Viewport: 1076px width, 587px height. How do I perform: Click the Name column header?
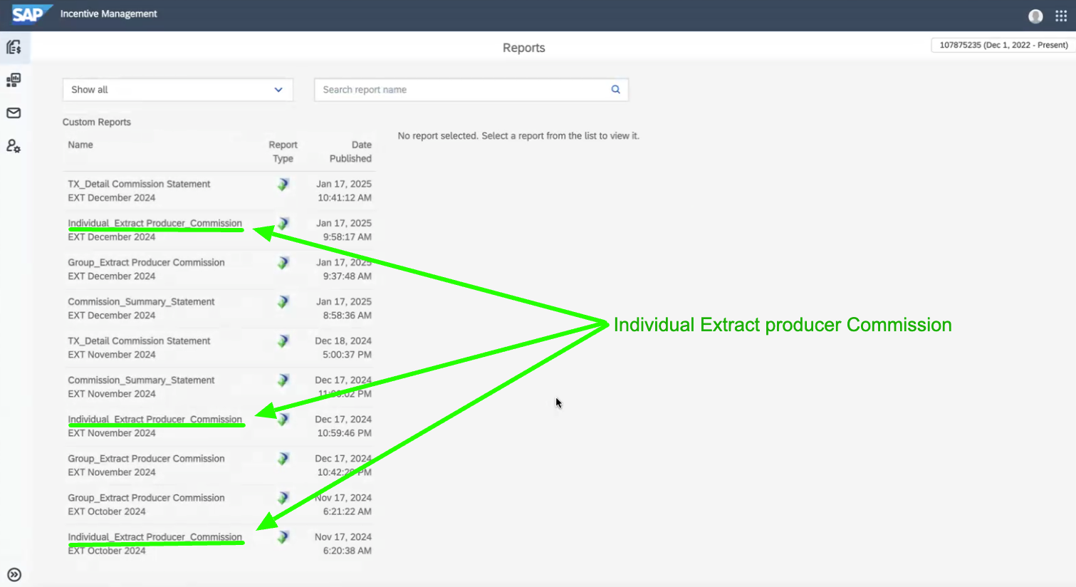[80, 145]
